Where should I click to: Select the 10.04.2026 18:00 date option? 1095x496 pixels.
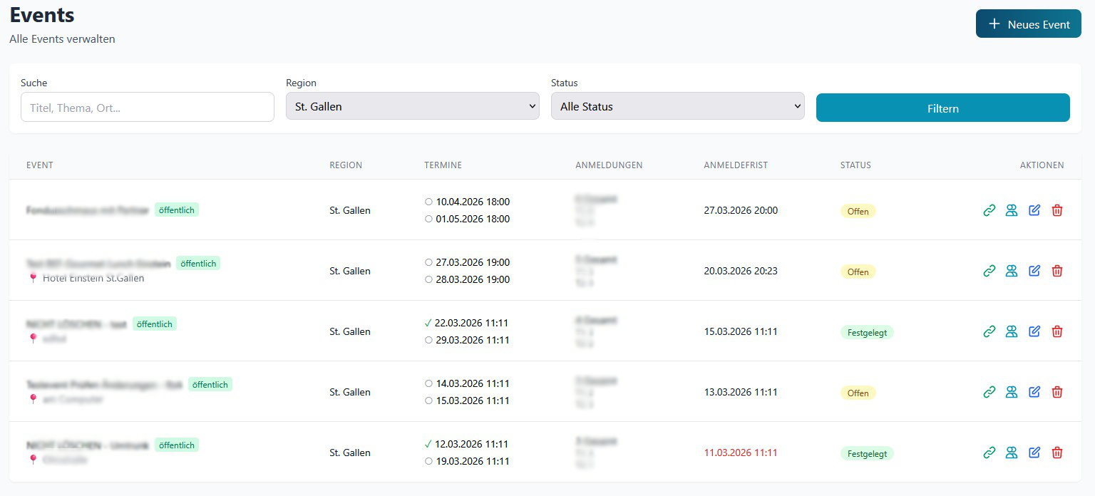(x=428, y=202)
